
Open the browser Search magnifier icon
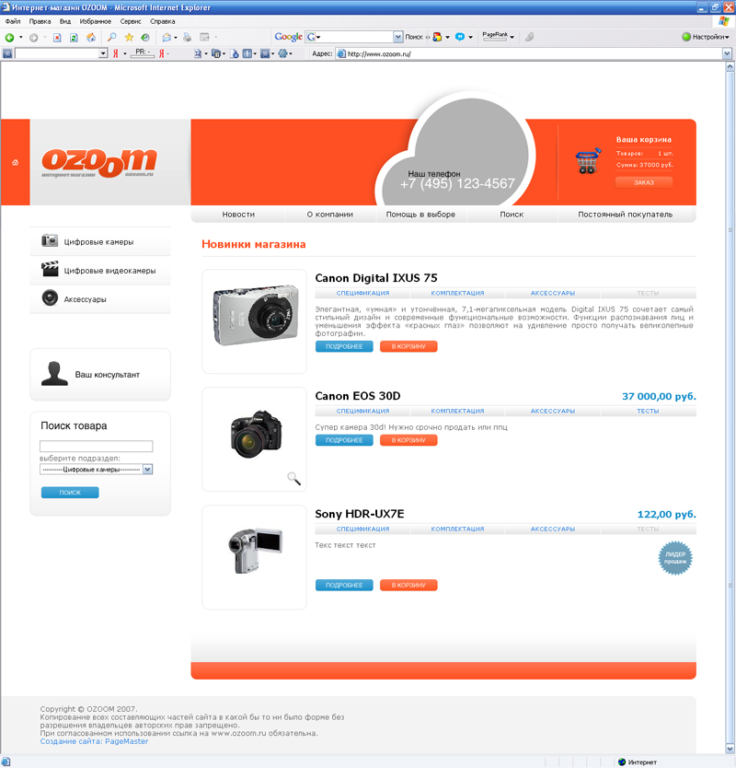(112, 37)
